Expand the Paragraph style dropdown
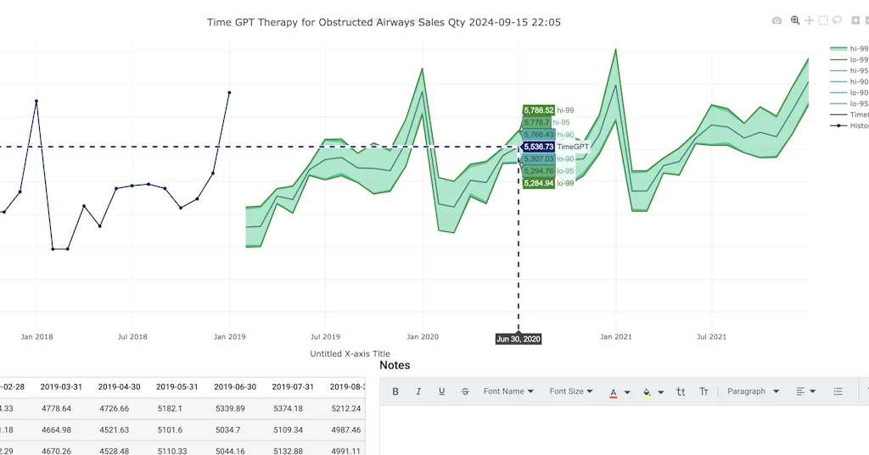 753,391
